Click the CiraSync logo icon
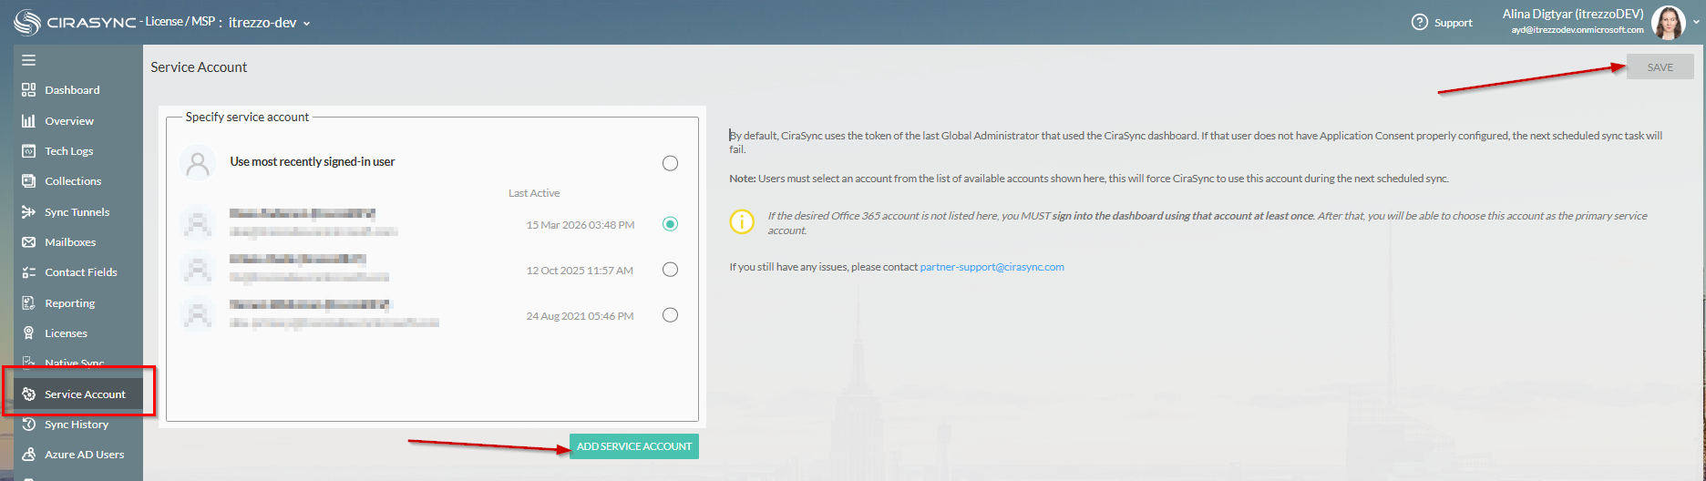 point(27,23)
